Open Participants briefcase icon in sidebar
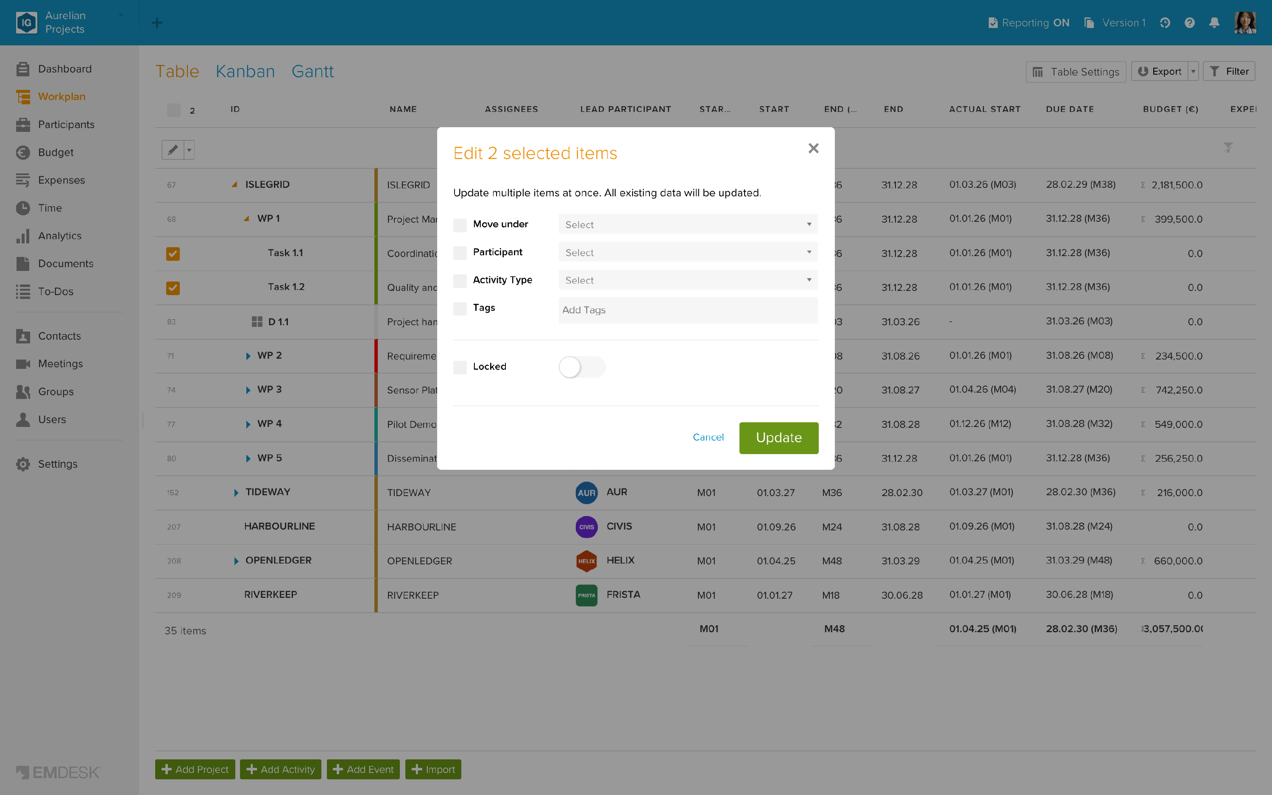Image resolution: width=1272 pixels, height=795 pixels. [22, 125]
